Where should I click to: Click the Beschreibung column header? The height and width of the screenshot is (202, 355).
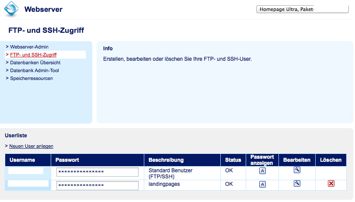(x=166, y=160)
